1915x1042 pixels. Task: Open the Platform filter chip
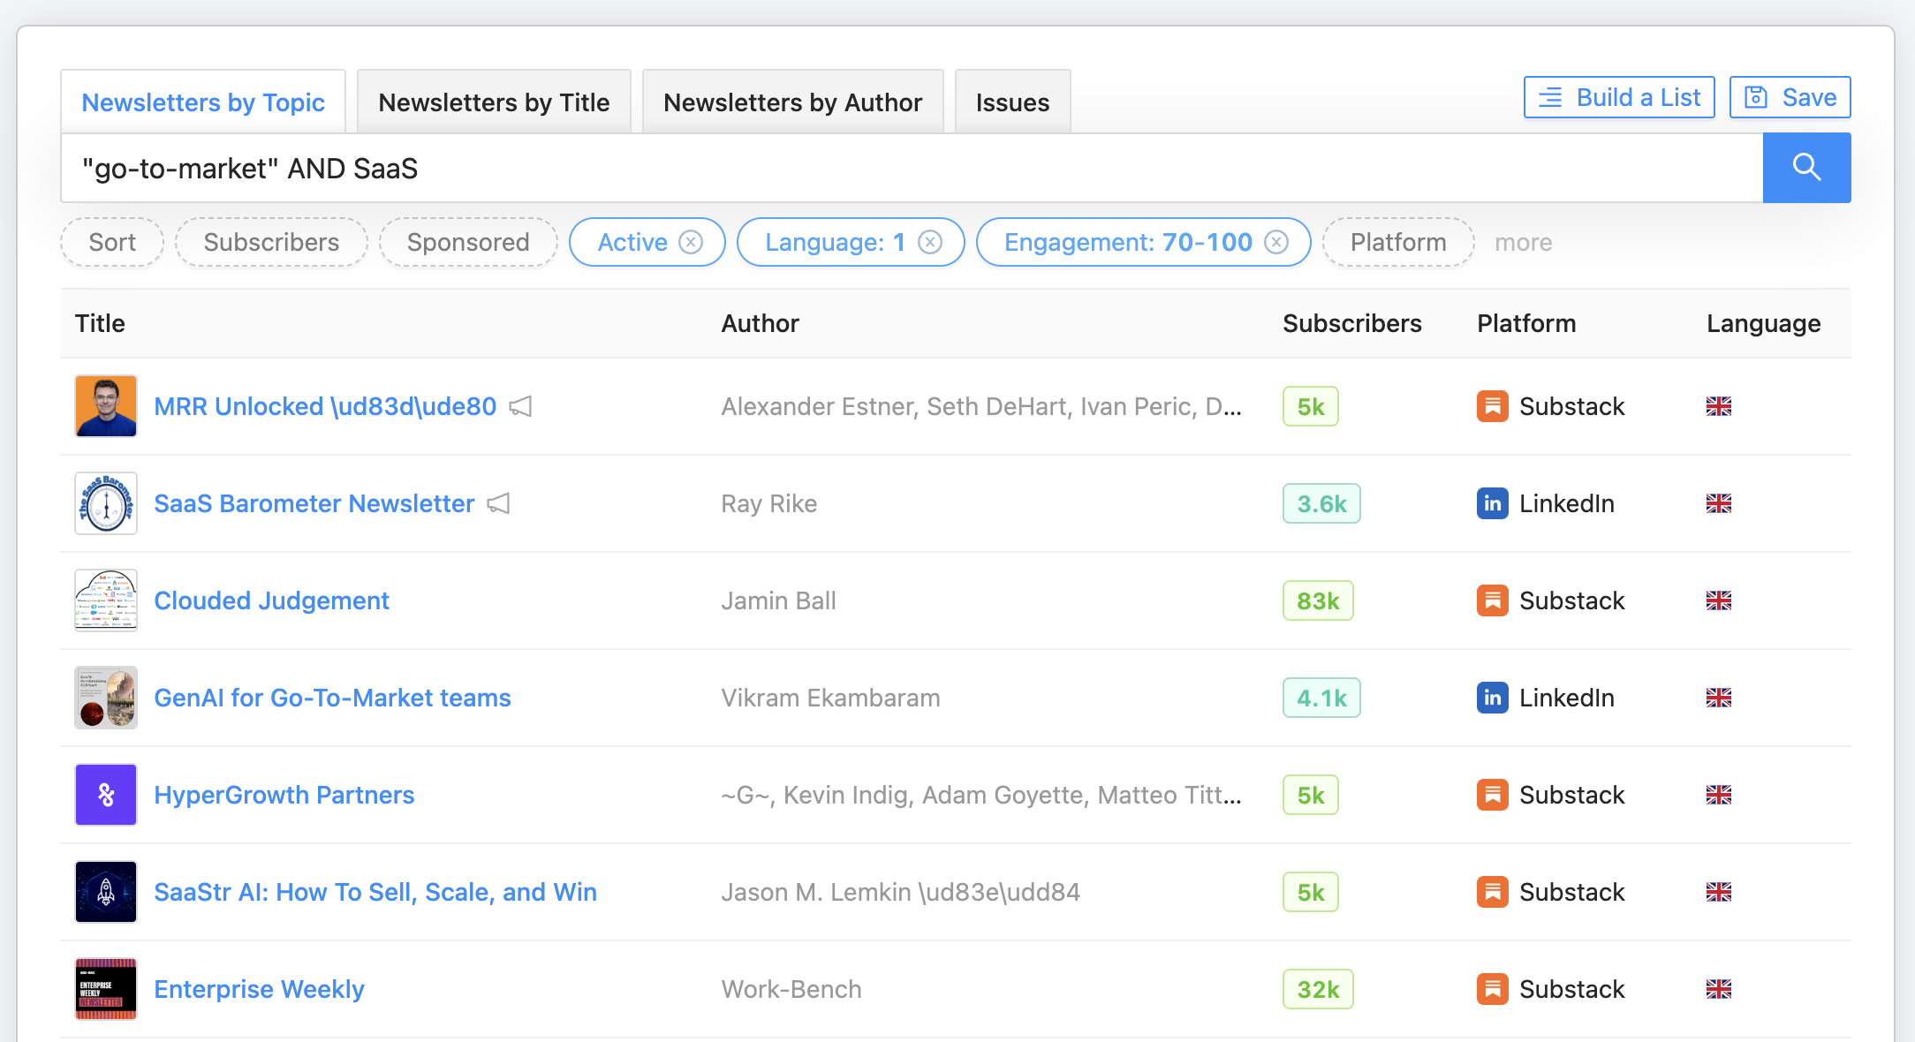click(x=1397, y=242)
